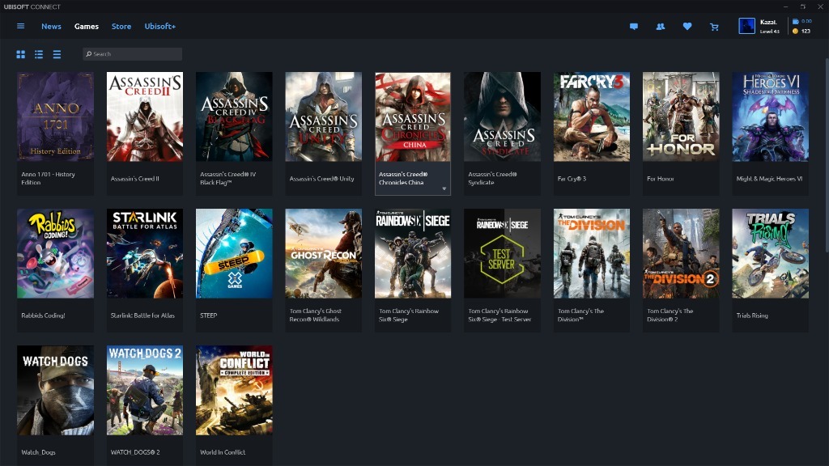This screenshot has width=829, height=466.
Task: Click the 'Kazal.' username text
Action: (x=768, y=22)
